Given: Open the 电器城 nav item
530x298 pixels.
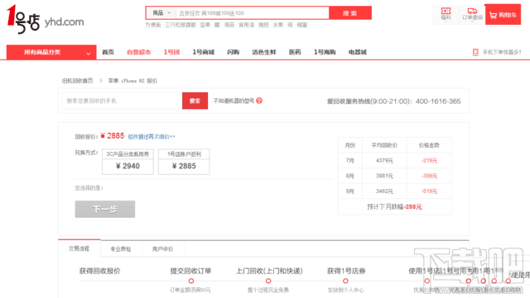Looking at the screenshot, I should (357, 52).
